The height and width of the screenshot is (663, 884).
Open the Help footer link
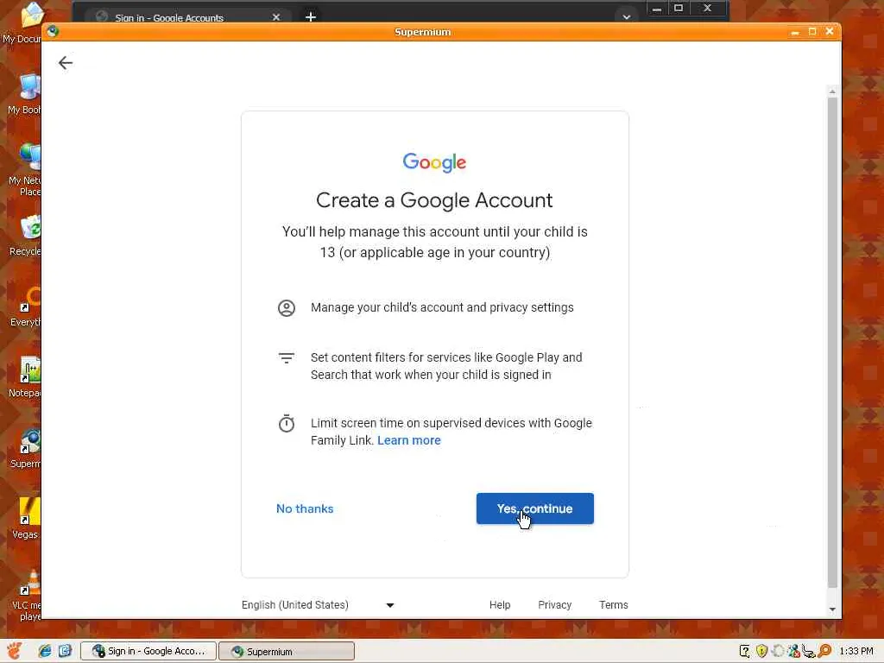point(500,605)
